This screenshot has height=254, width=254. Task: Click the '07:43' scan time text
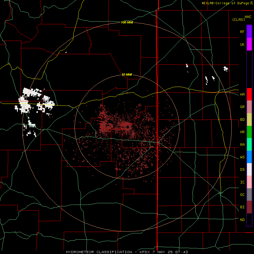click(x=182, y=252)
